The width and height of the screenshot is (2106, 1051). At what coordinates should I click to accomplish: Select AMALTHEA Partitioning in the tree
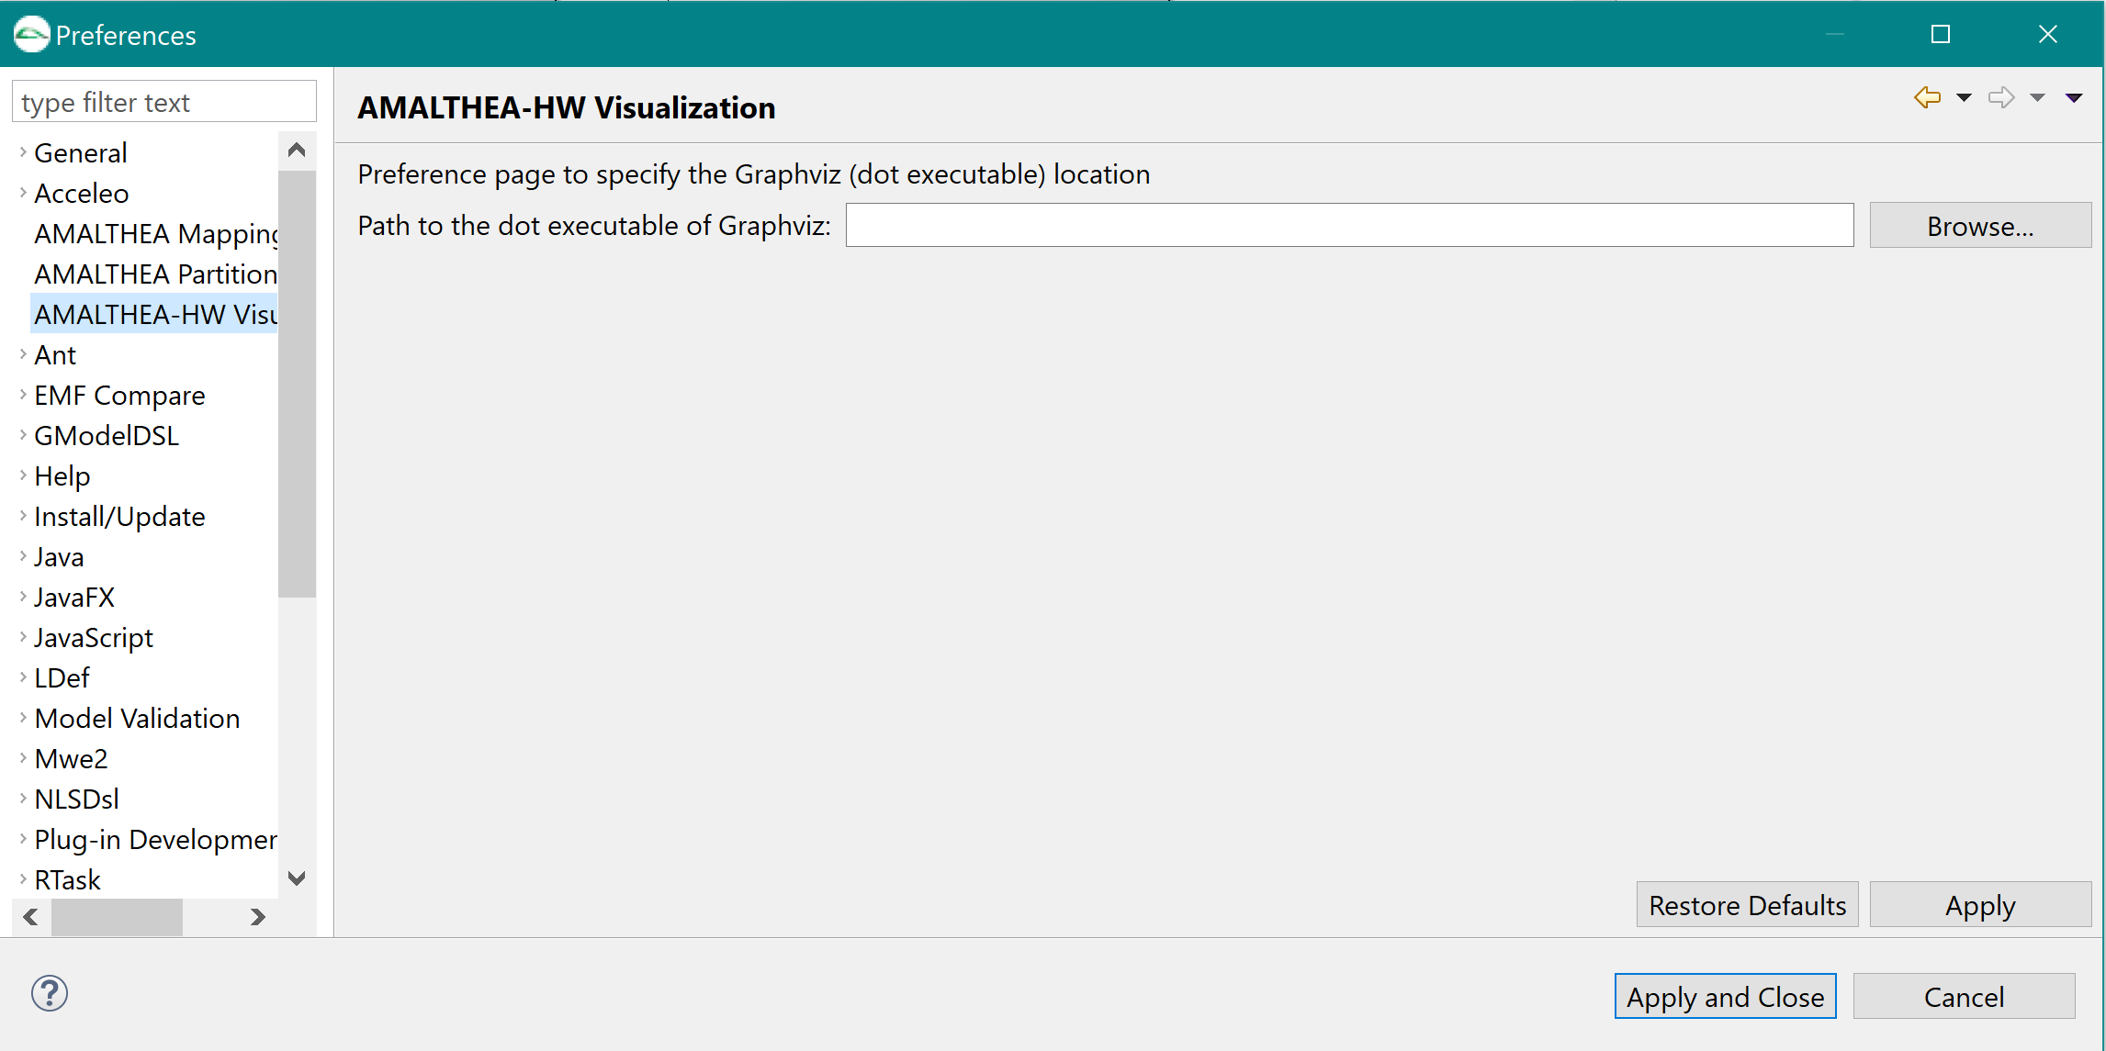155,274
